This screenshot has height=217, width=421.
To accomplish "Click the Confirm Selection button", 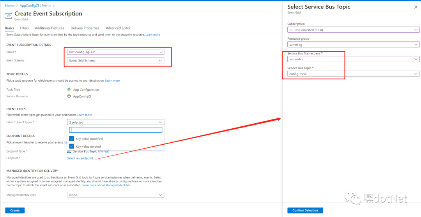I will 305,210.
